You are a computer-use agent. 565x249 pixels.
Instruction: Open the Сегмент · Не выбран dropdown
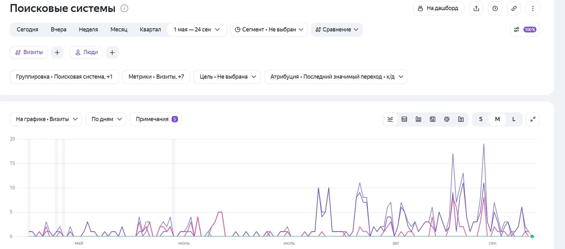pyautogui.click(x=269, y=30)
